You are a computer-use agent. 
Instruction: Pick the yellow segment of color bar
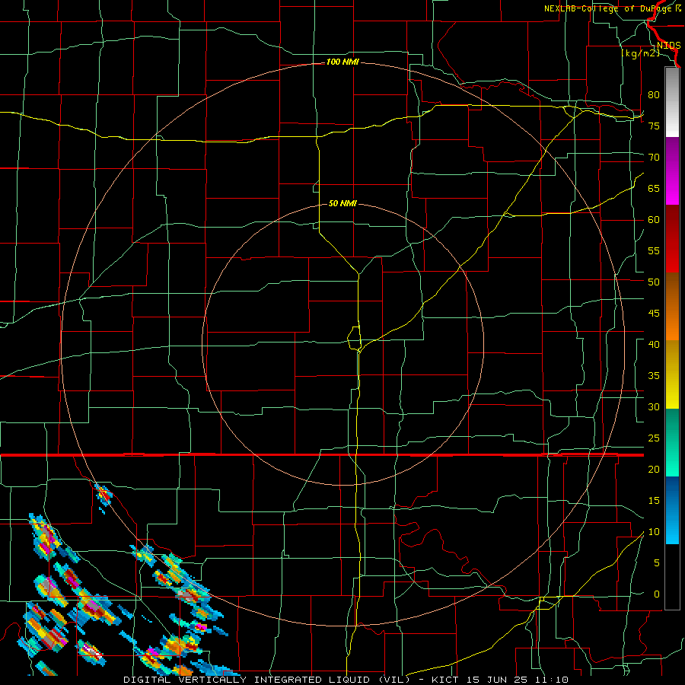pos(672,374)
